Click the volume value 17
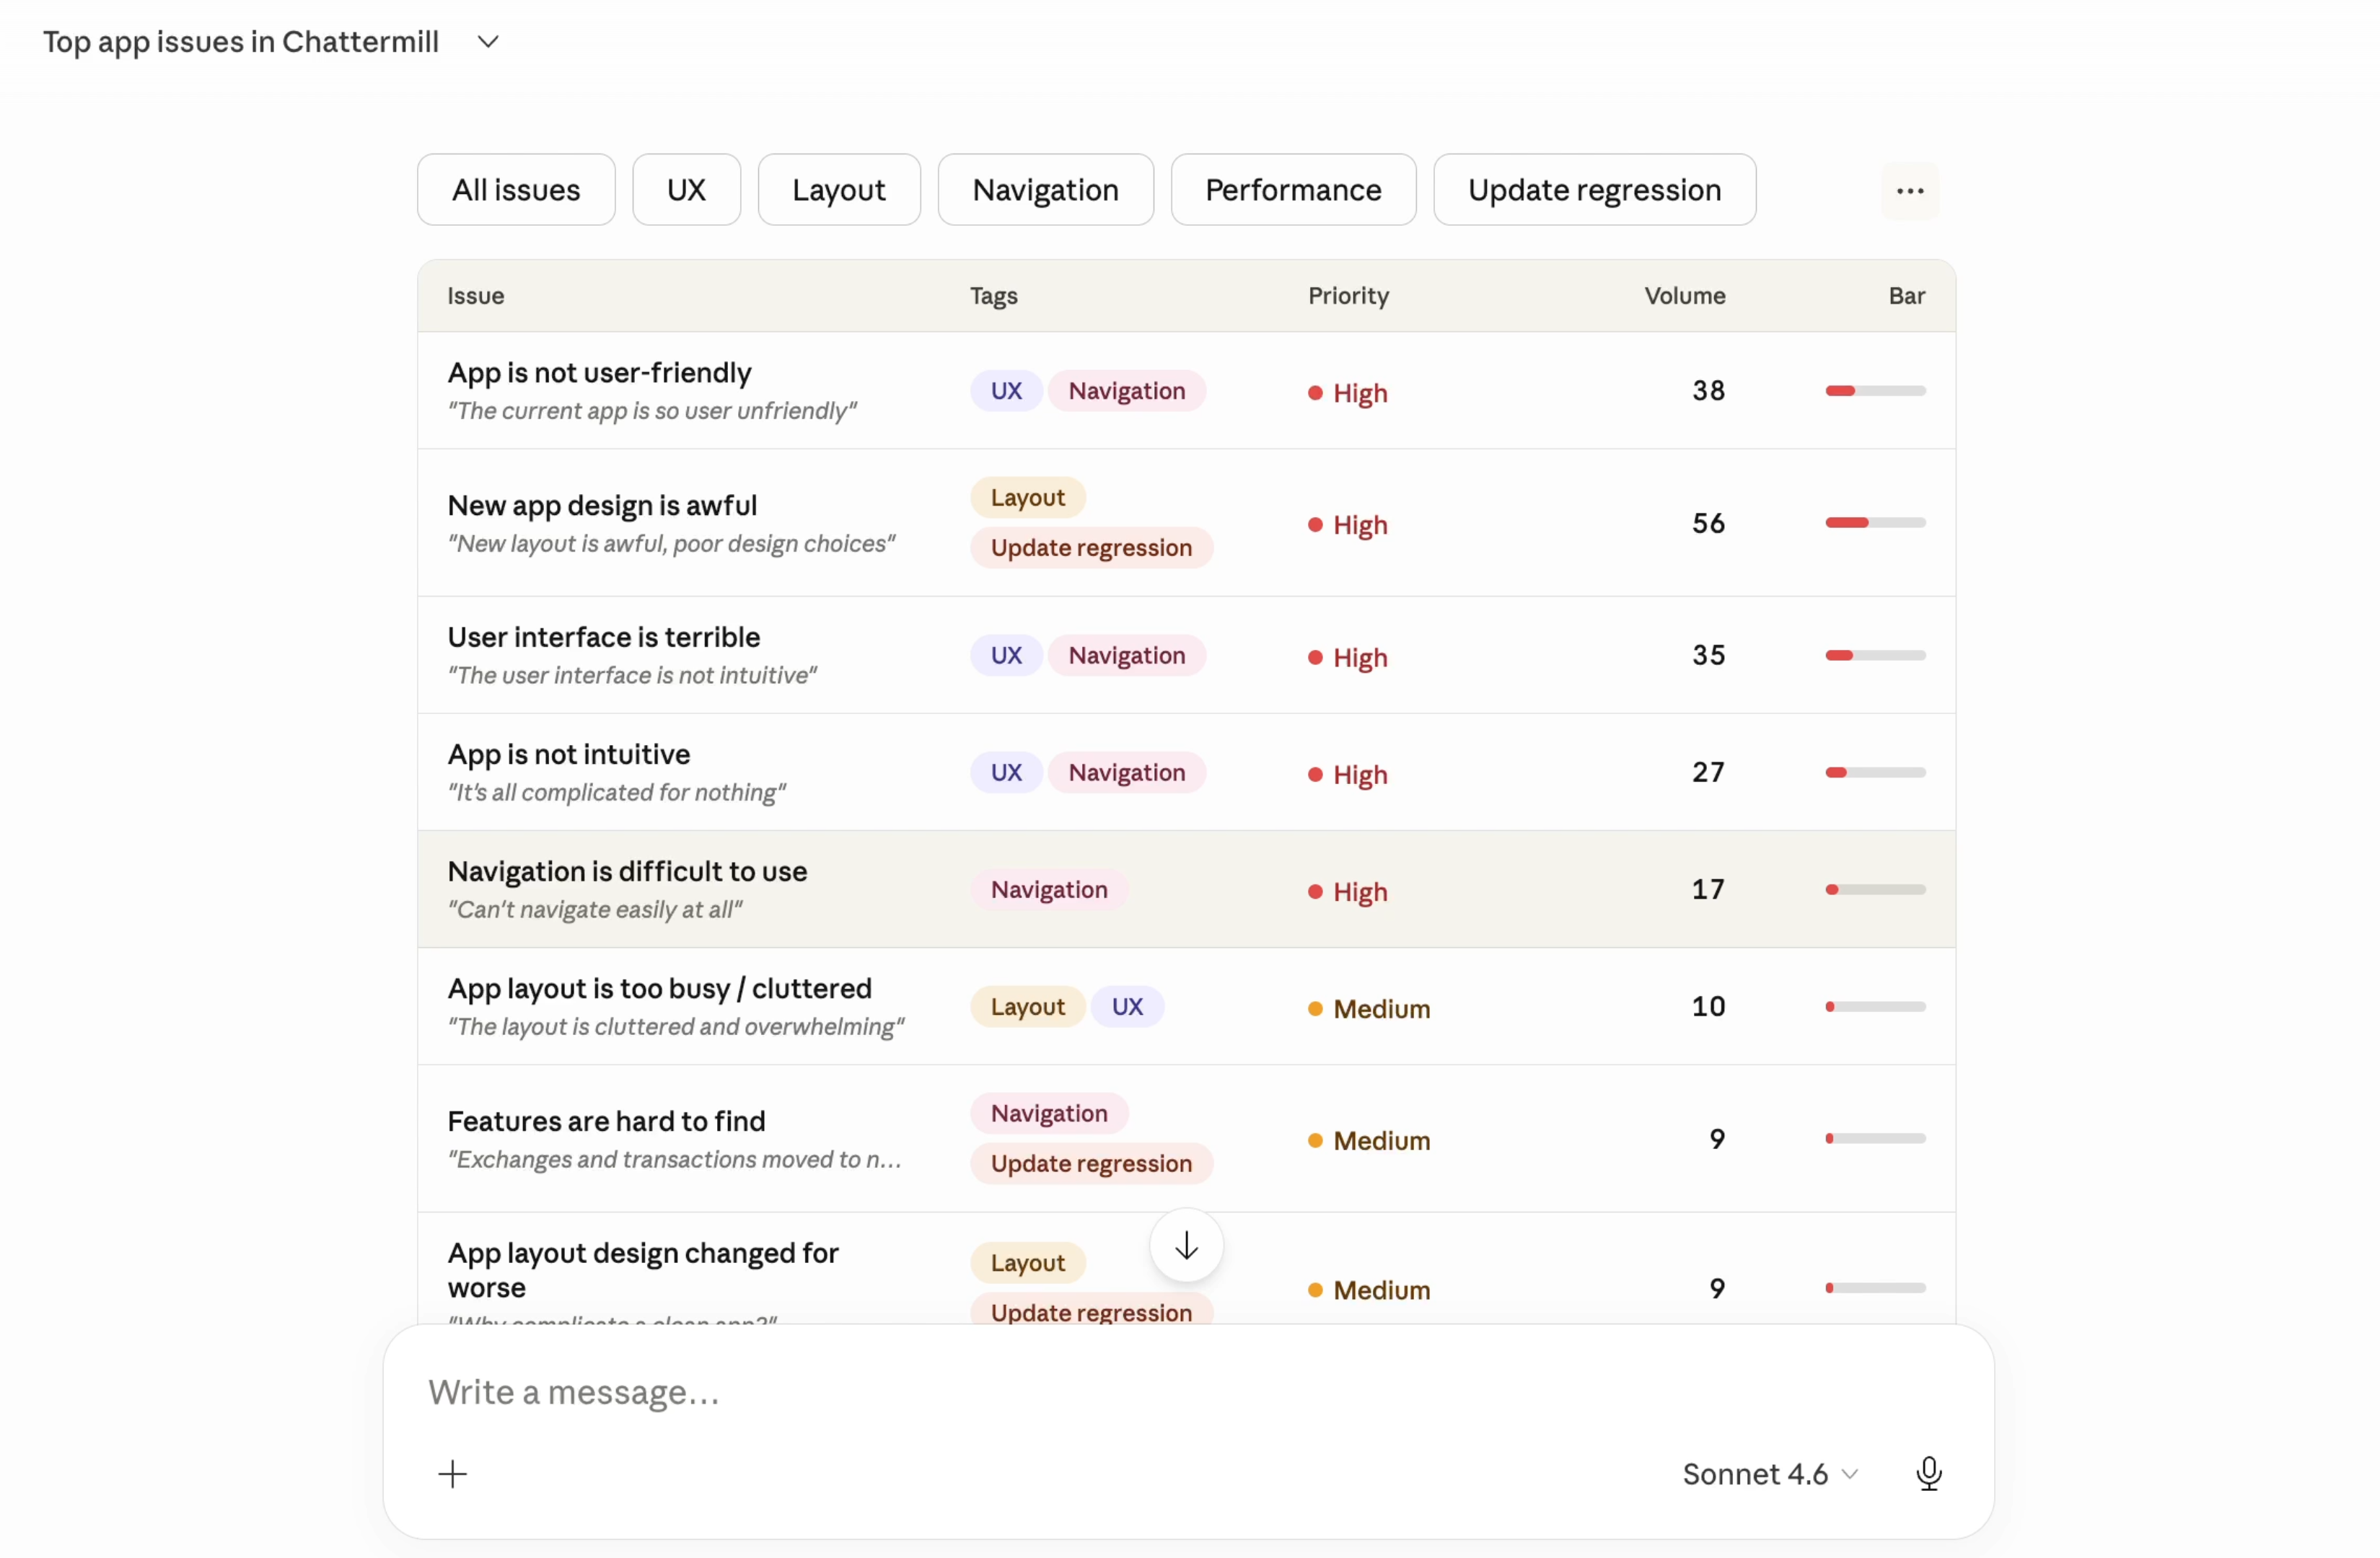Viewport: 2380px width, 1558px height. point(1708,889)
